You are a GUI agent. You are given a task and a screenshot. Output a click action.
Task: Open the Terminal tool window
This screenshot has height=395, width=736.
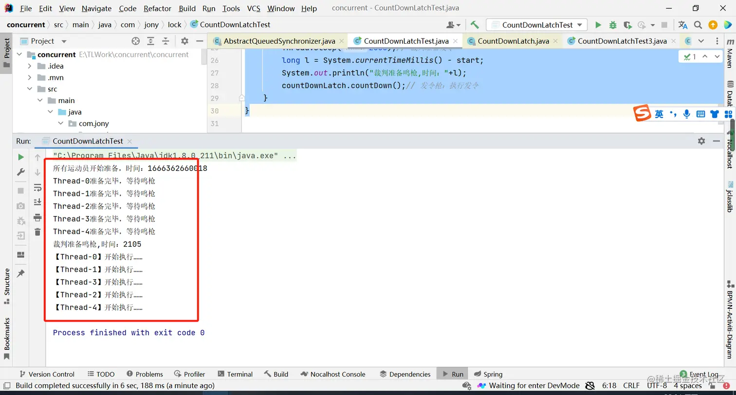pos(235,374)
